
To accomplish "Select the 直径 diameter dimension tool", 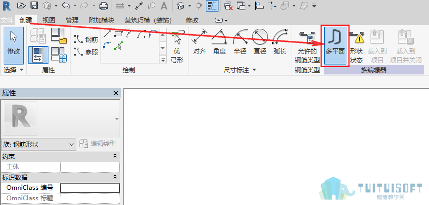I will click(260, 41).
